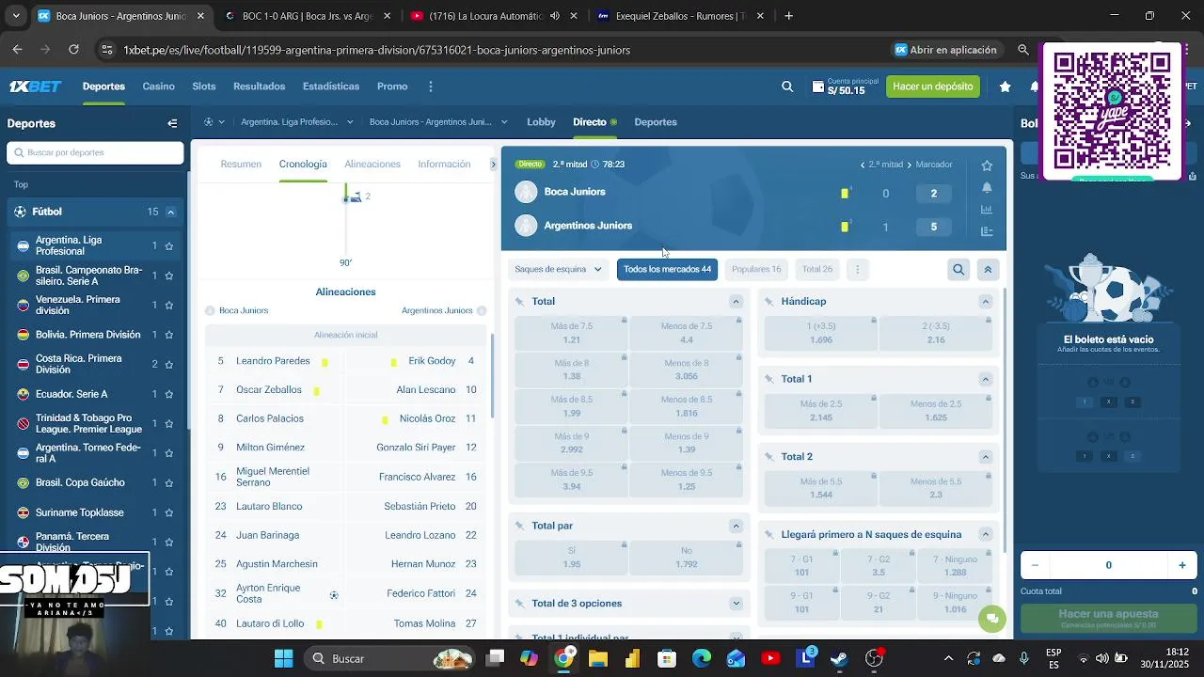Favorite Trinidad & Tobago Pro League star

[x=169, y=424]
